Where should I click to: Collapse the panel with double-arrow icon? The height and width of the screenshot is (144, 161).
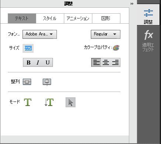[x=132, y=4]
